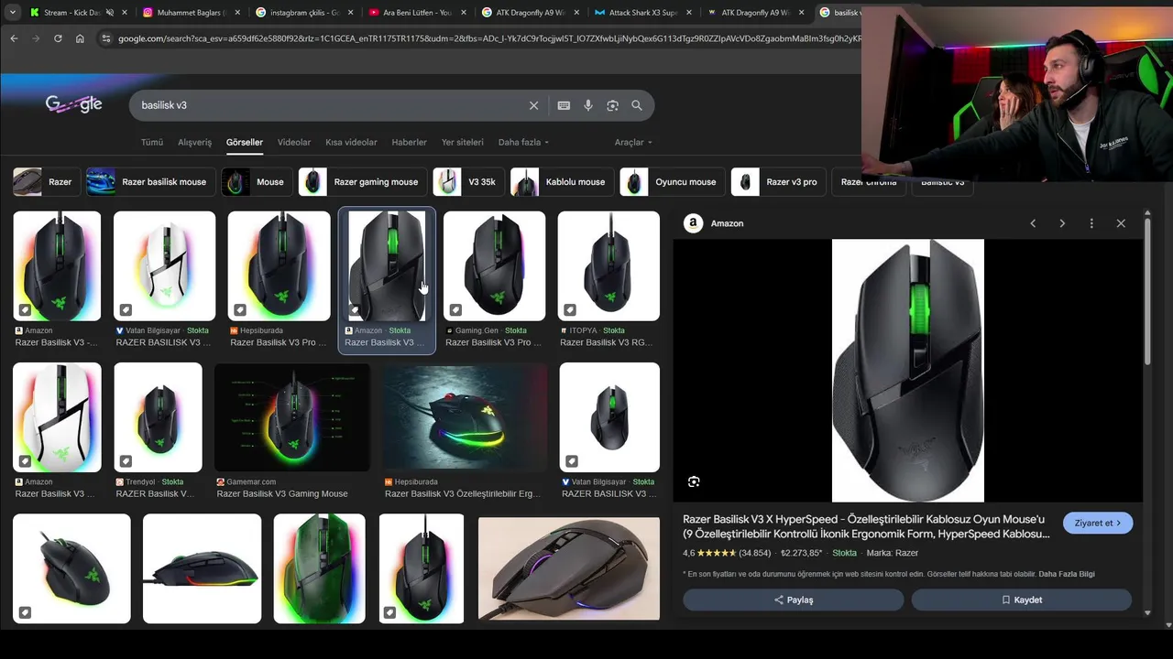Select the Mouse filter chip
This screenshot has height=659, width=1173.
click(257, 182)
